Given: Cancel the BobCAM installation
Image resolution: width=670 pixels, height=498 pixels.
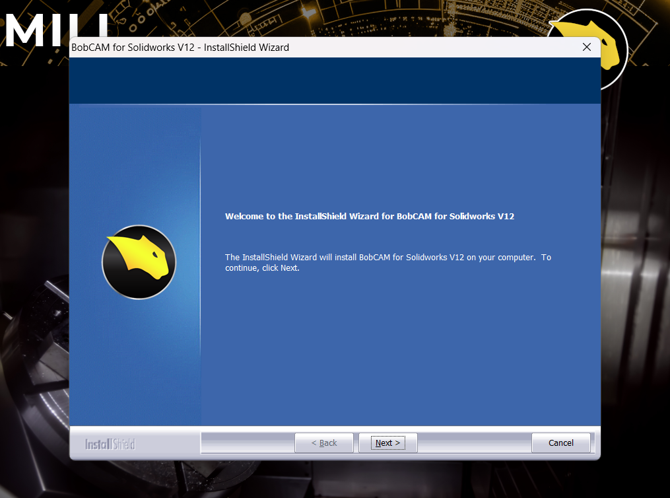Looking at the screenshot, I should click(x=561, y=443).
